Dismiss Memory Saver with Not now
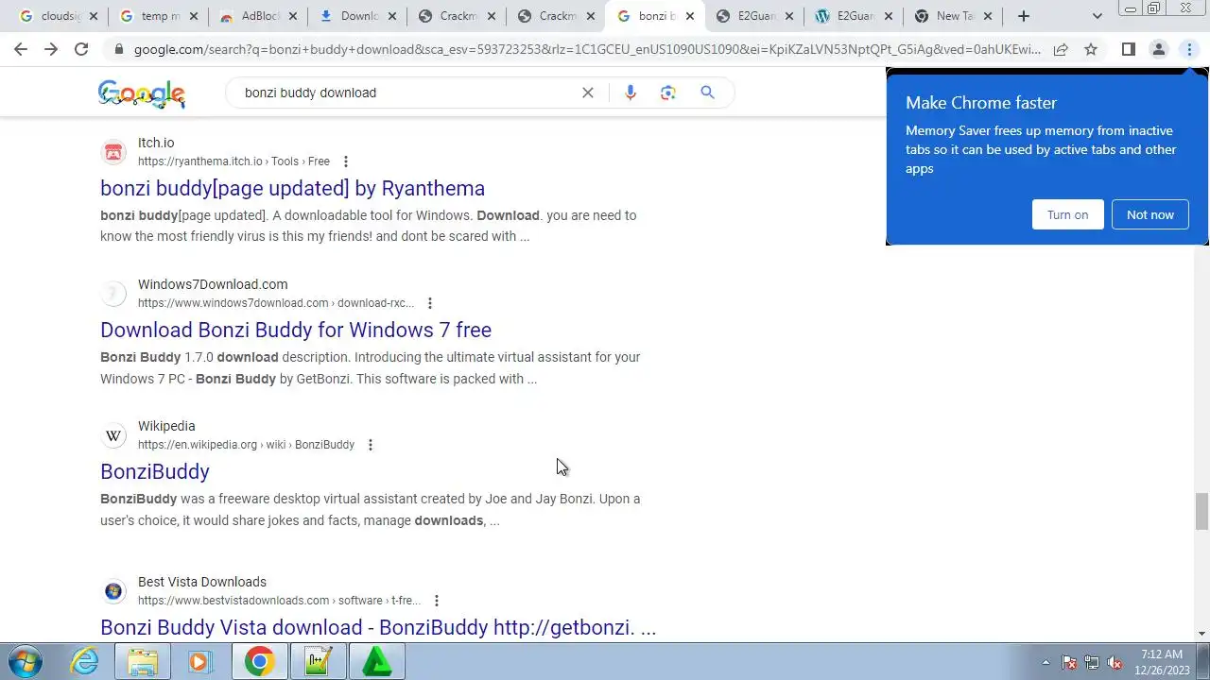 tap(1149, 214)
